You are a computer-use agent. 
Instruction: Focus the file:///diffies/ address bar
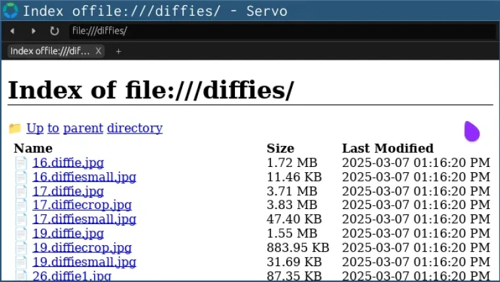point(282,31)
